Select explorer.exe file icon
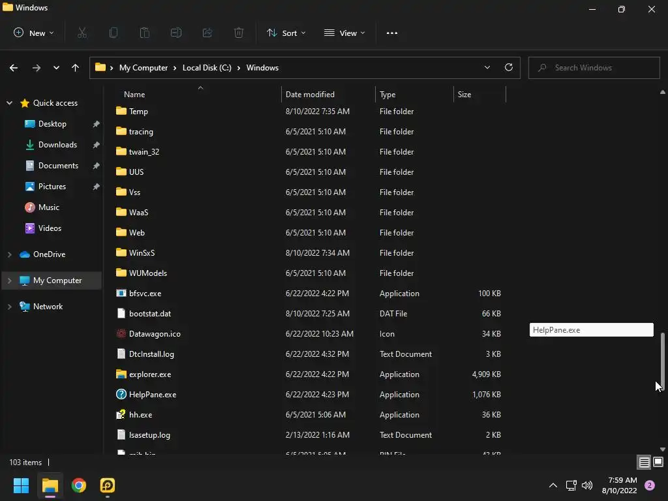668x501 pixels. coord(121,374)
